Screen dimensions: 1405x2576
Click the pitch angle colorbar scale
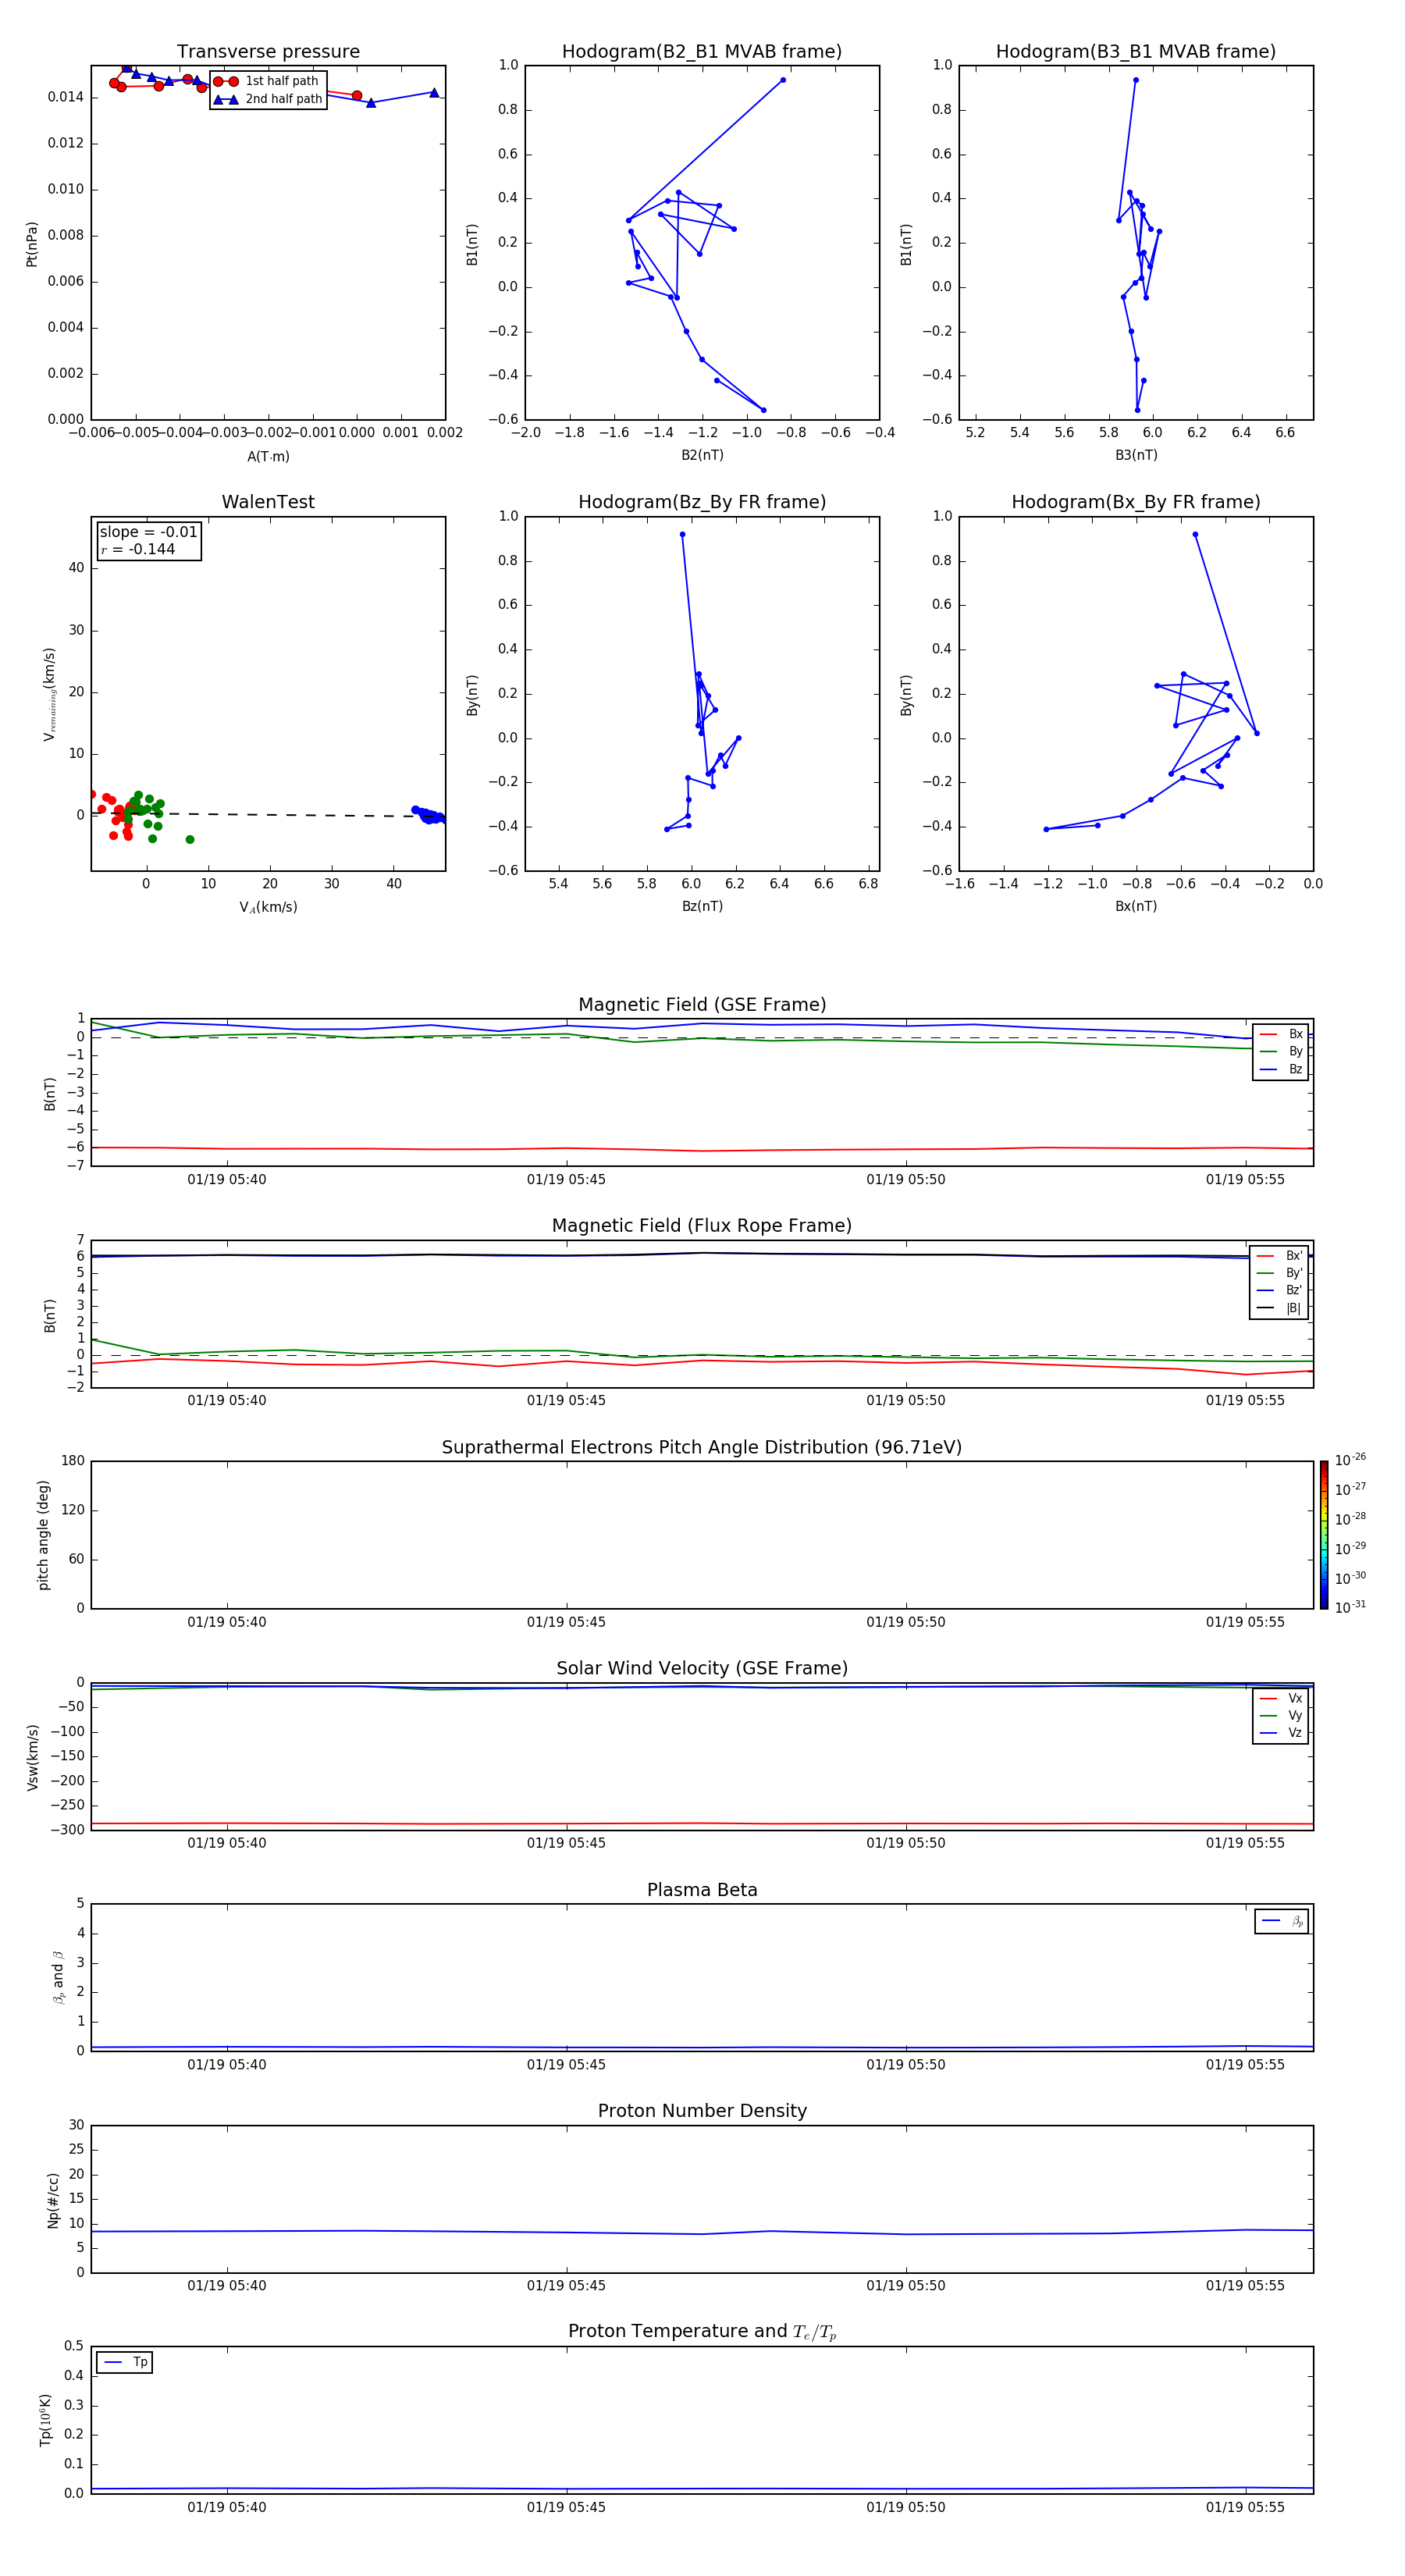pyautogui.click(x=1324, y=1535)
